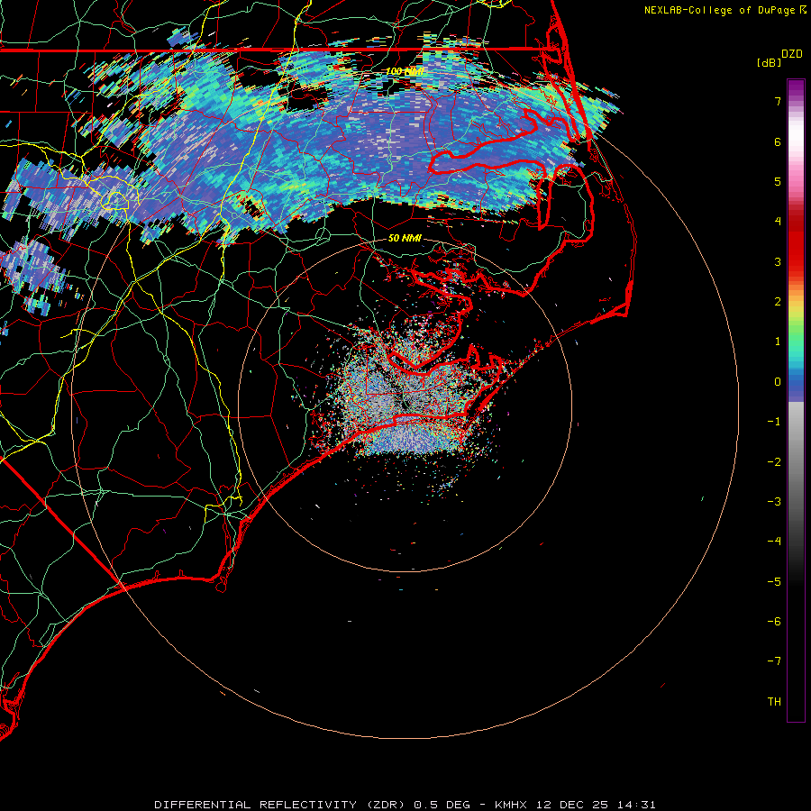The height and width of the screenshot is (811, 811).
Task: Click the positive 5 scale label
Action: click(778, 181)
